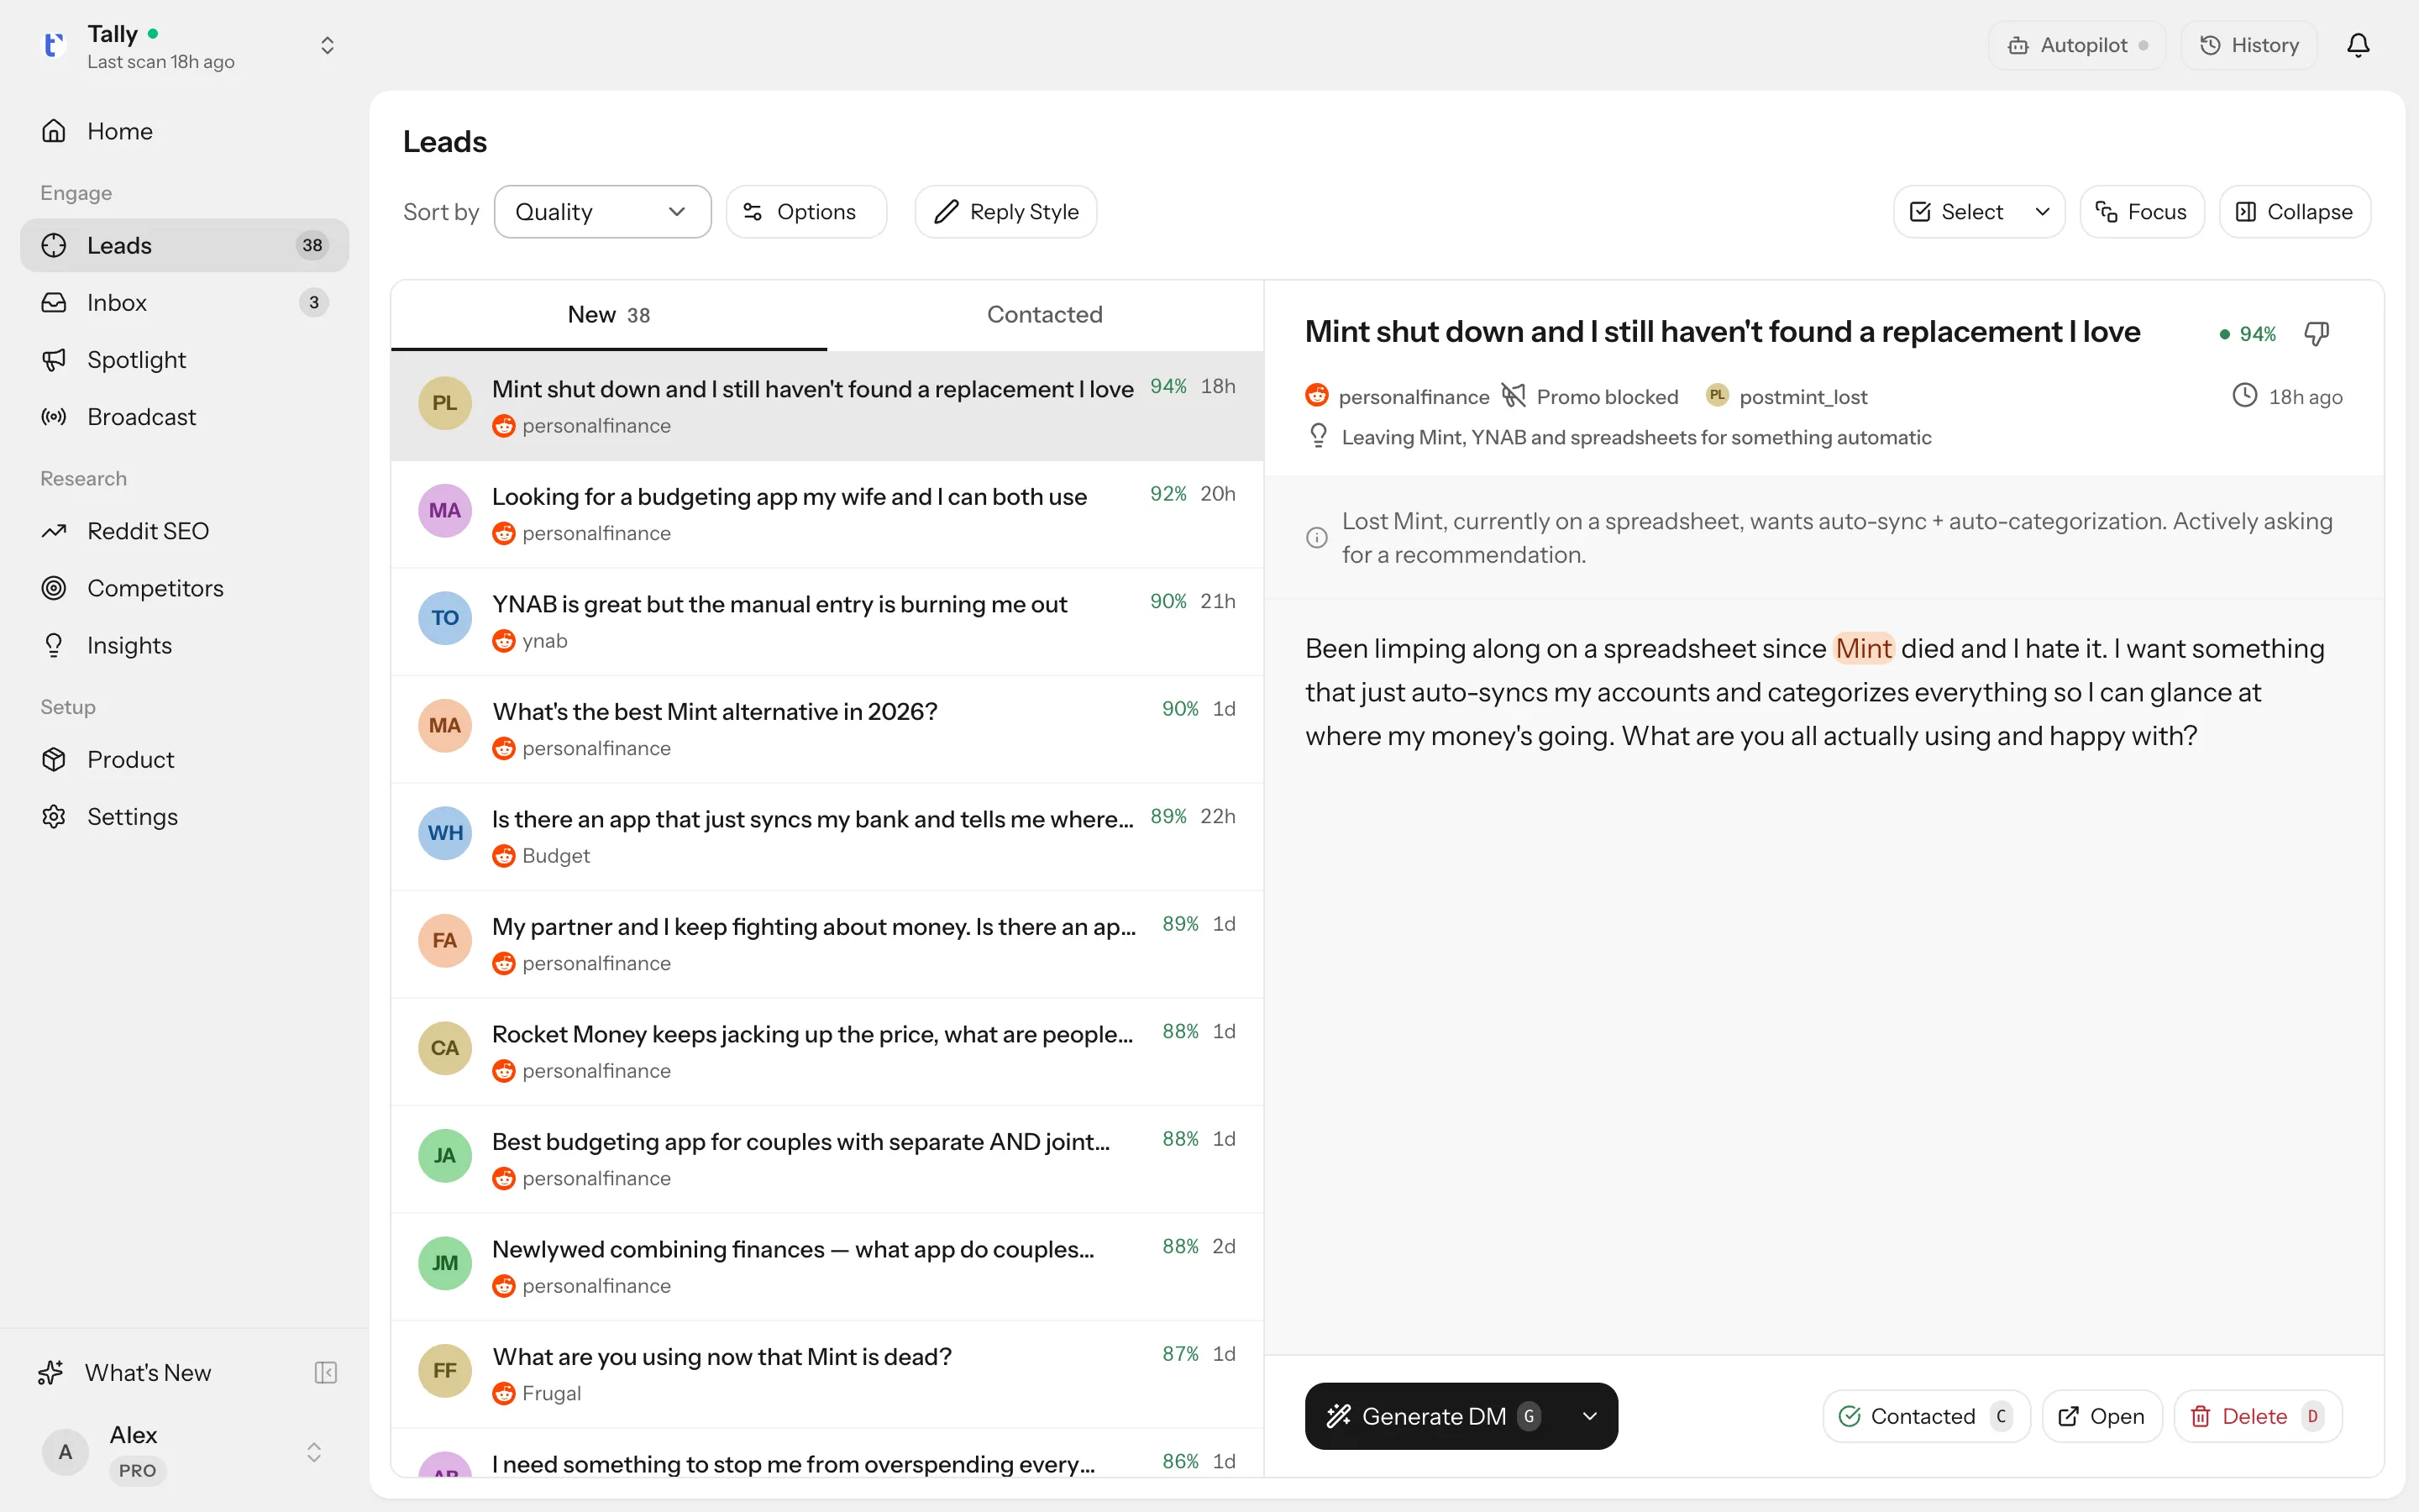This screenshot has height=1512, width=2419.
Task: Click the Competitors target icon
Action: pos(54,588)
